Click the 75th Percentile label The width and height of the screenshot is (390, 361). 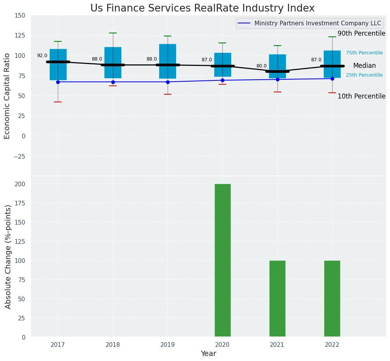click(364, 53)
